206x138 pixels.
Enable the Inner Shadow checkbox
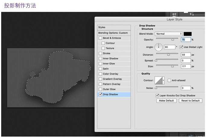(x=100, y=58)
